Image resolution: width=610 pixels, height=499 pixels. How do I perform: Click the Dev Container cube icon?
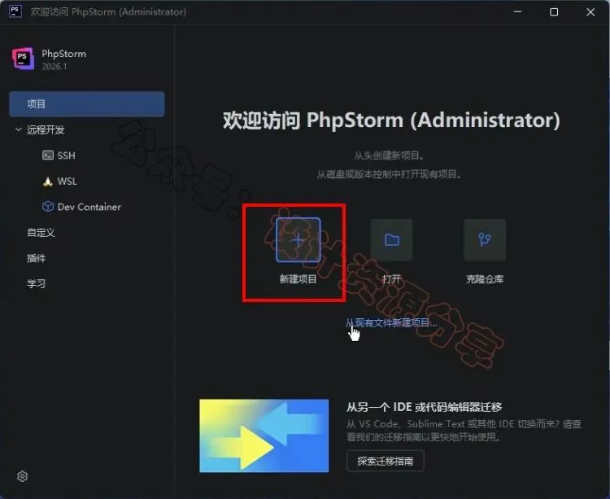47,207
